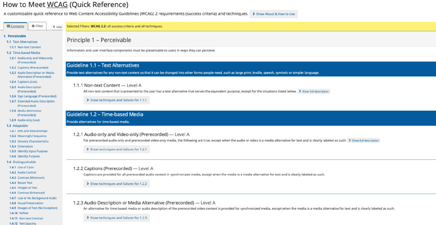The height and width of the screenshot is (225, 436).
Task: Expand techniques and failures for 1.2.1
Action: click(x=116, y=149)
